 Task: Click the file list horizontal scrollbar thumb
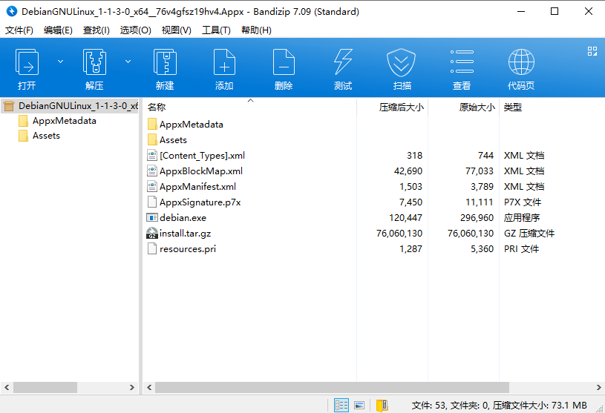pyautogui.click(x=332, y=387)
